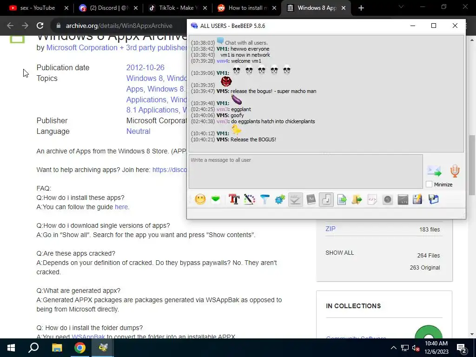Click the dark window screenshot icon
Image resolution: width=476 pixels, height=357 pixels.
(403, 199)
